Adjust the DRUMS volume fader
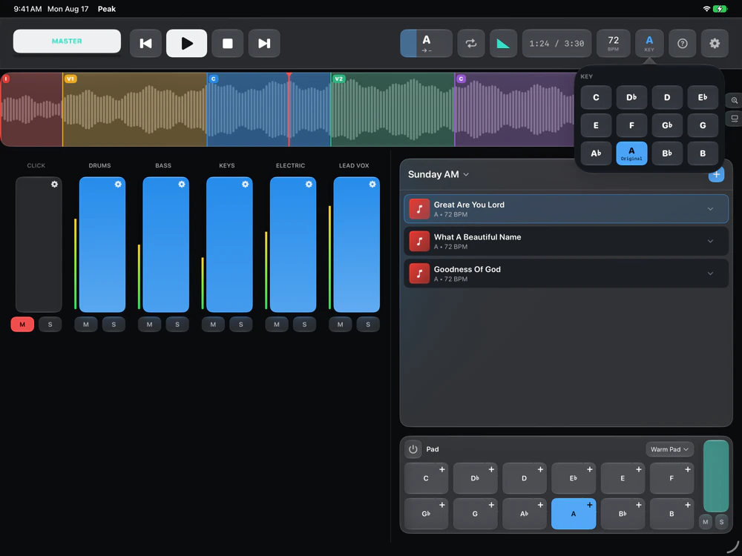Viewport: 742px width, 556px height. pyautogui.click(x=102, y=245)
